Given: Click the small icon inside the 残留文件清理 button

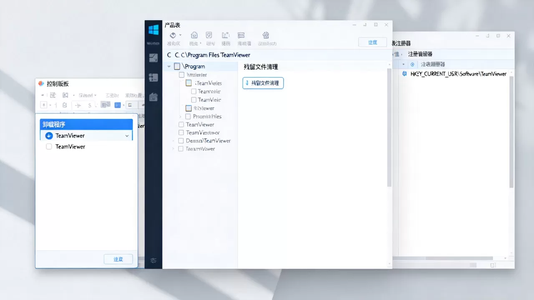Looking at the screenshot, I should (x=247, y=83).
